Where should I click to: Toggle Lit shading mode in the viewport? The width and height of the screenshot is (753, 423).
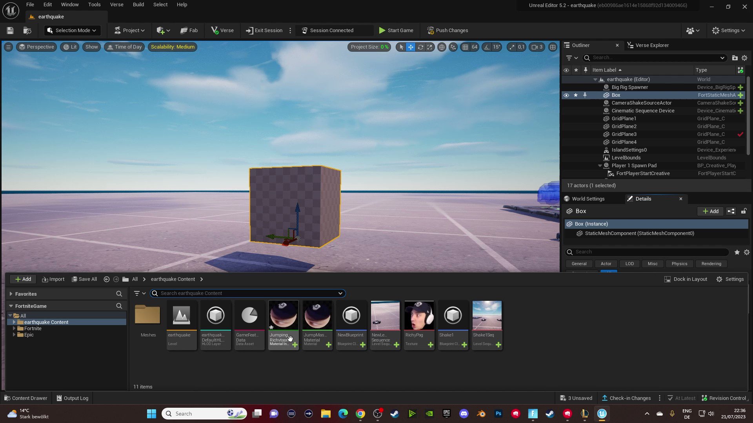pyautogui.click(x=70, y=47)
